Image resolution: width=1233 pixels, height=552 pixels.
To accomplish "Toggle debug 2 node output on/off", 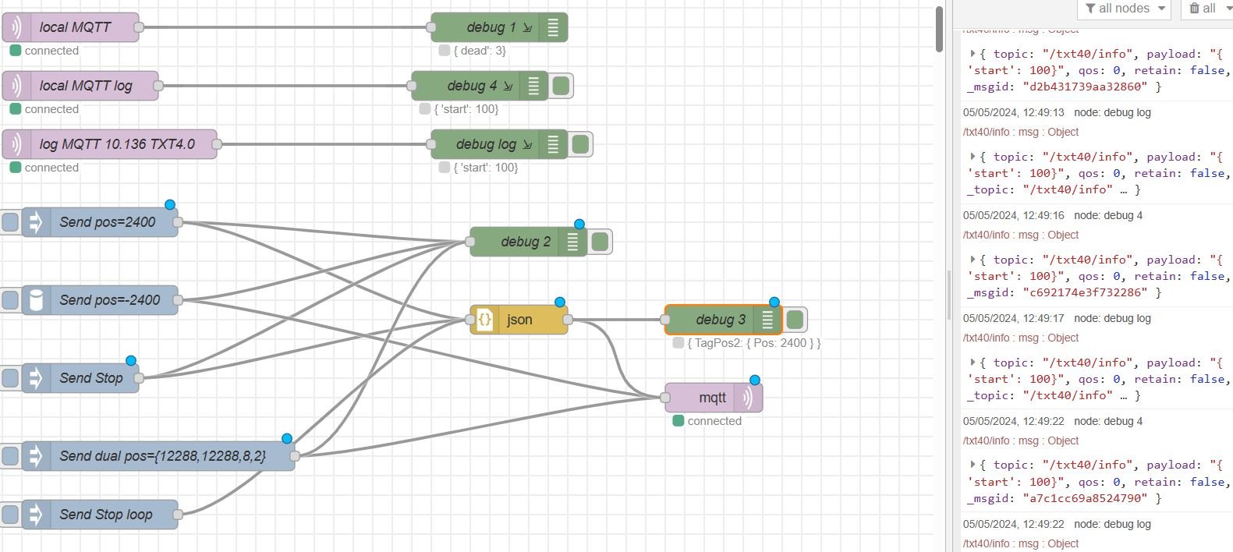I will tap(600, 242).
